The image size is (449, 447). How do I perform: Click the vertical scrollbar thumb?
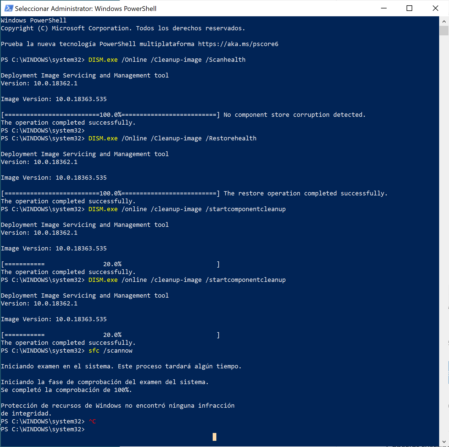[444, 31]
